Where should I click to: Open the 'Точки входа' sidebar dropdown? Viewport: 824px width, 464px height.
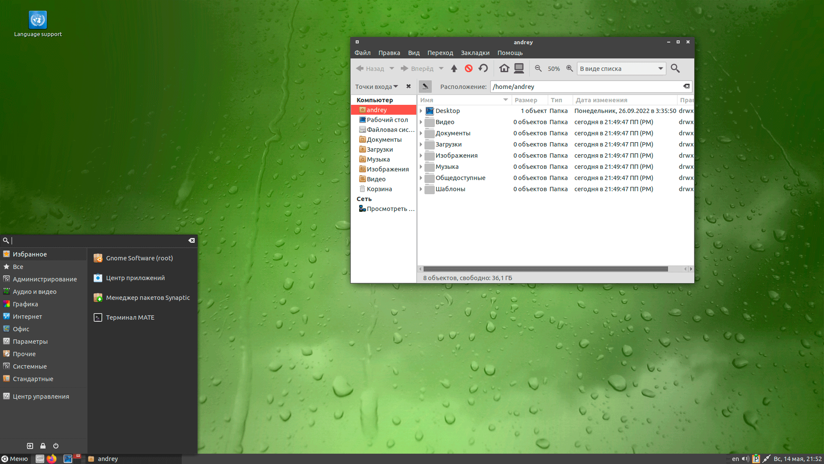point(376,87)
